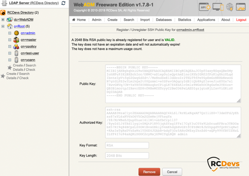Expand the cn=admin node box

[10, 33]
